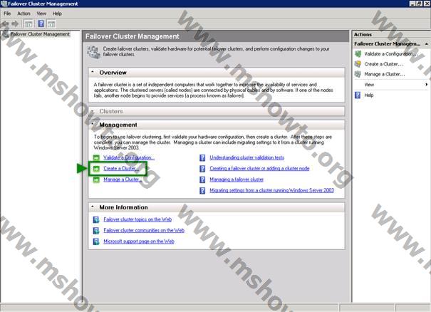The height and width of the screenshot is (312, 431).
Task: Open Managing a failover cluster link
Action: click(237, 180)
